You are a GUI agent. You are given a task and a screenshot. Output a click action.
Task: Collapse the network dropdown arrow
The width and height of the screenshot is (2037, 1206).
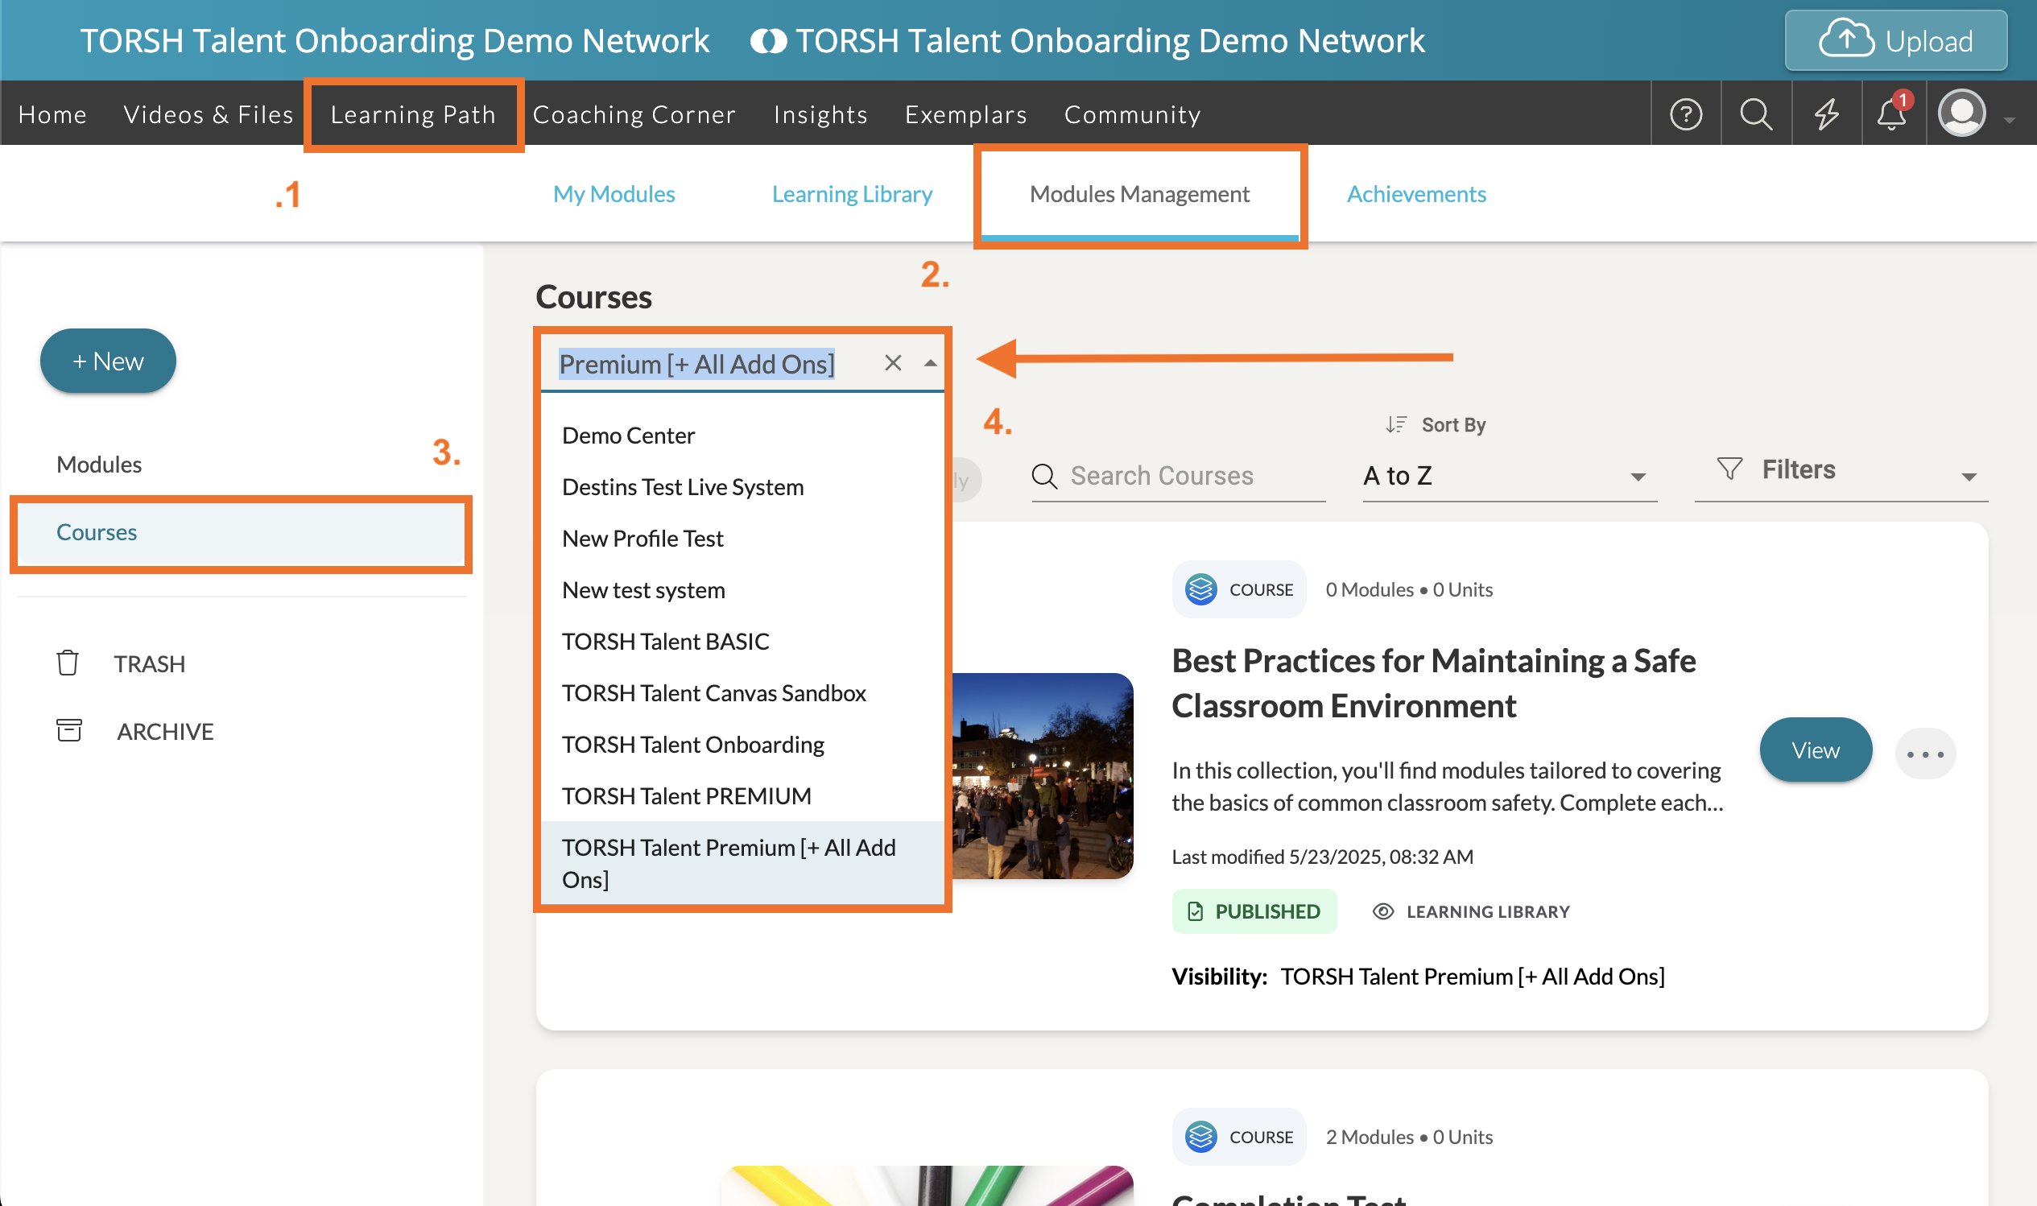pos(931,363)
